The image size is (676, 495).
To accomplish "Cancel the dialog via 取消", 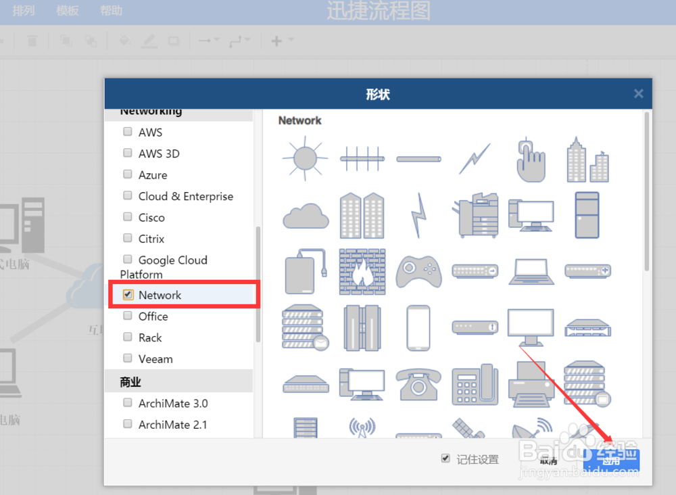I will click(x=549, y=459).
